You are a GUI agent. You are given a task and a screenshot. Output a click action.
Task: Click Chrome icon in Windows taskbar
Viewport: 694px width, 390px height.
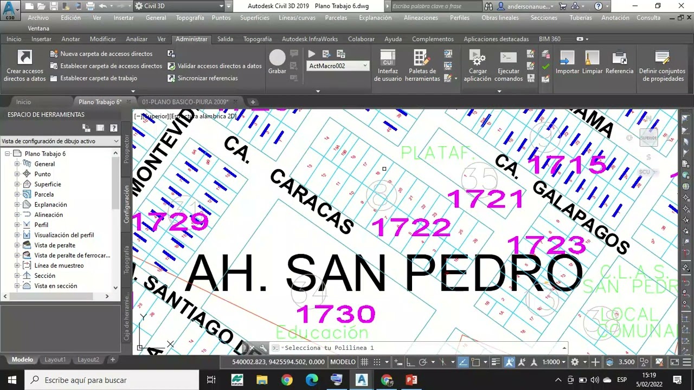pyautogui.click(x=287, y=380)
